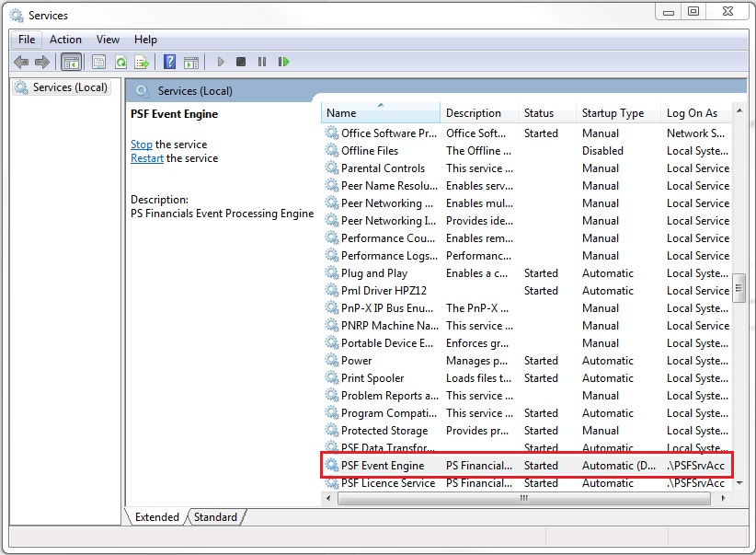Sort by the Startup Type column header
Image resolution: width=756 pixels, height=555 pixels.
613,113
